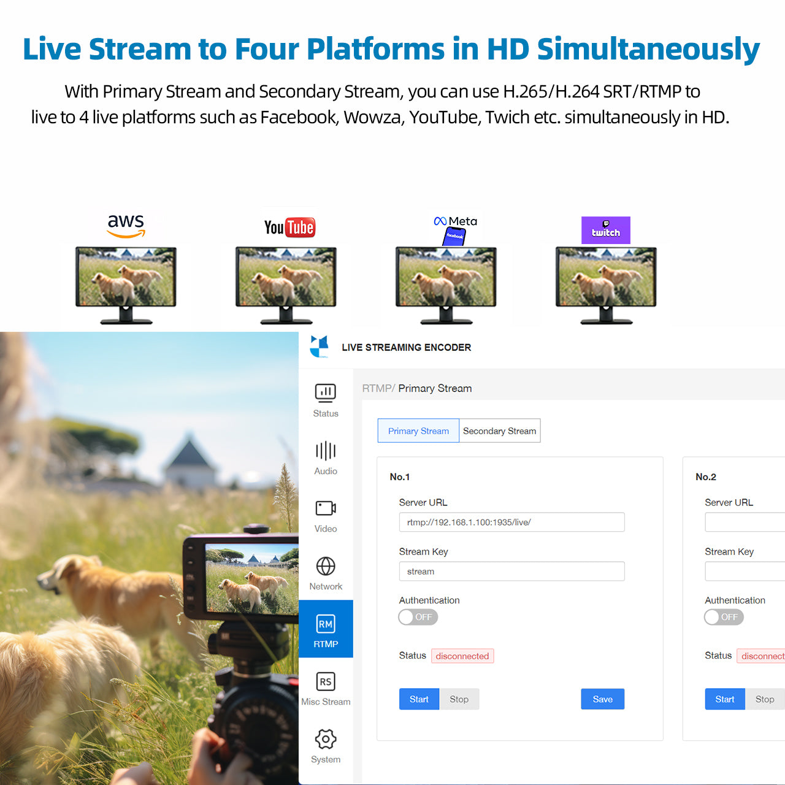This screenshot has height=785, width=785.
Task: Select the RTMP sidebar item
Action: tap(326, 629)
